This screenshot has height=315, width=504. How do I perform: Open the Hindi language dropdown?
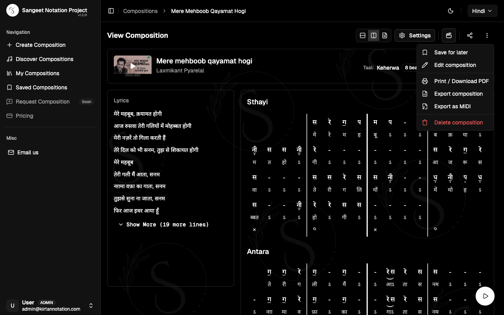tap(482, 11)
